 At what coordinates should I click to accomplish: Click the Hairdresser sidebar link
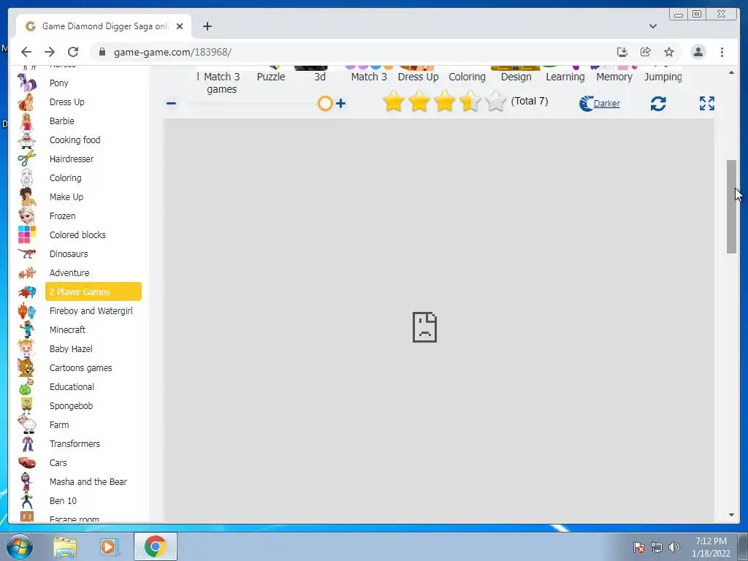coord(72,159)
